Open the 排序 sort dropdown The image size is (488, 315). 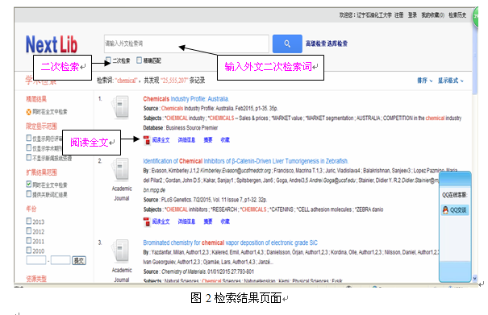425,81
